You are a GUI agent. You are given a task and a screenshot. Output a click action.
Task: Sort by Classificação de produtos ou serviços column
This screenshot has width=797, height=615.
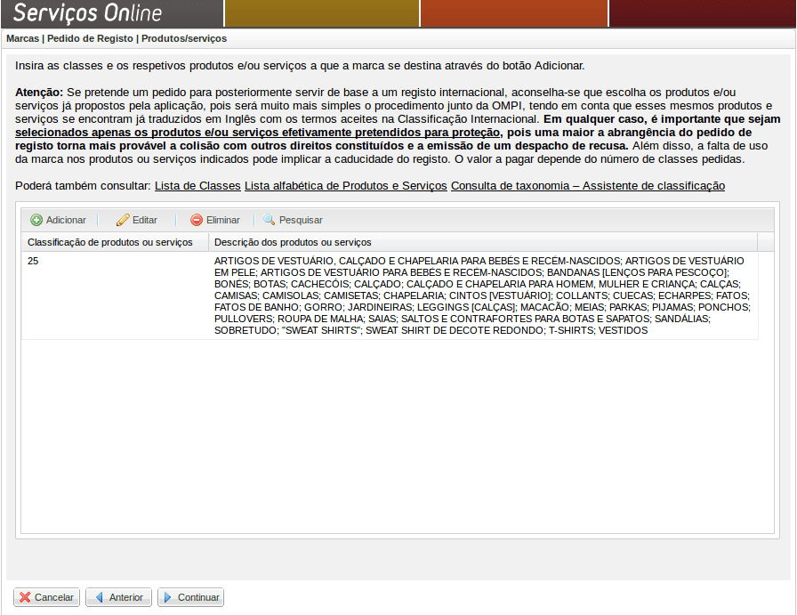[x=115, y=242]
